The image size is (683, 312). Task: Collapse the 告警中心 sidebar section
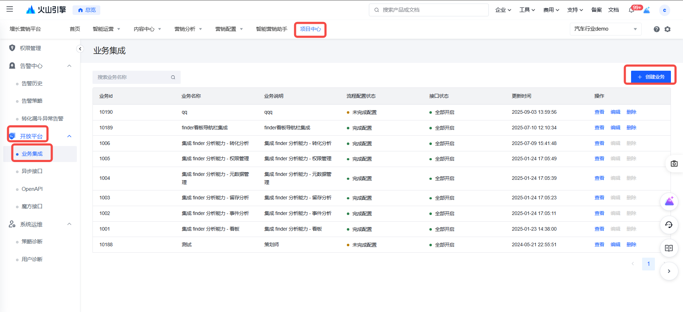click(69, 66)
